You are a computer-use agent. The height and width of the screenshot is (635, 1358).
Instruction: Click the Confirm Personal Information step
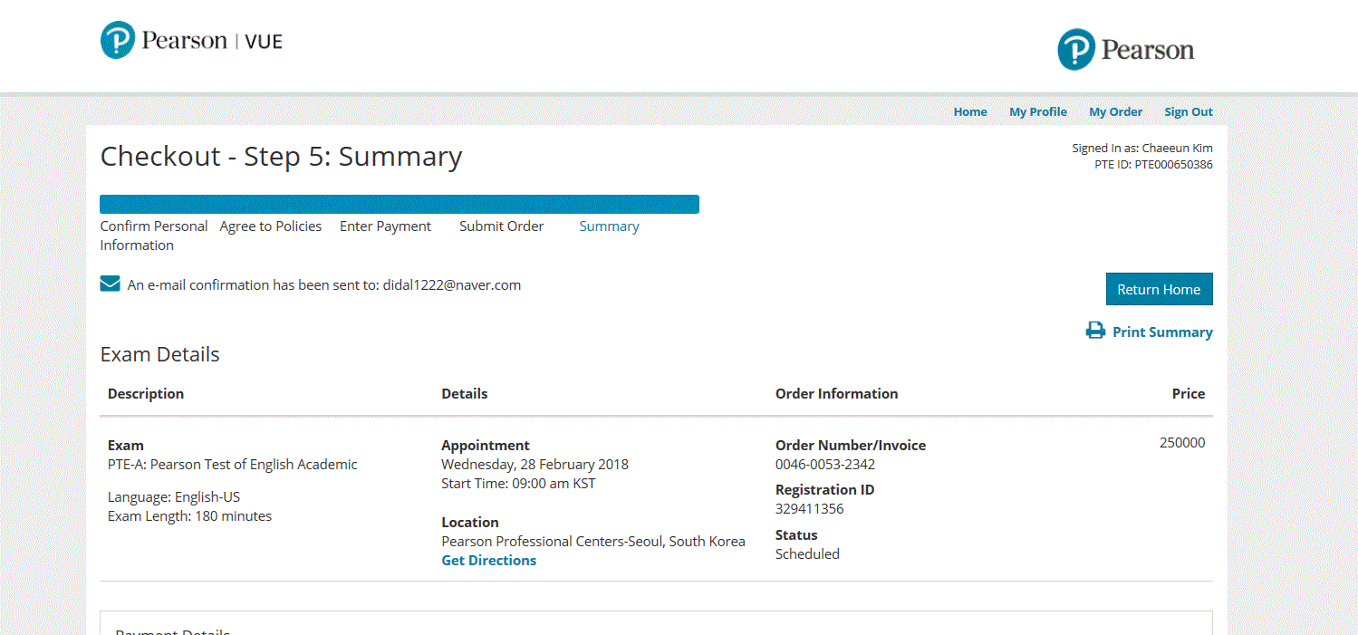[153, 236]
